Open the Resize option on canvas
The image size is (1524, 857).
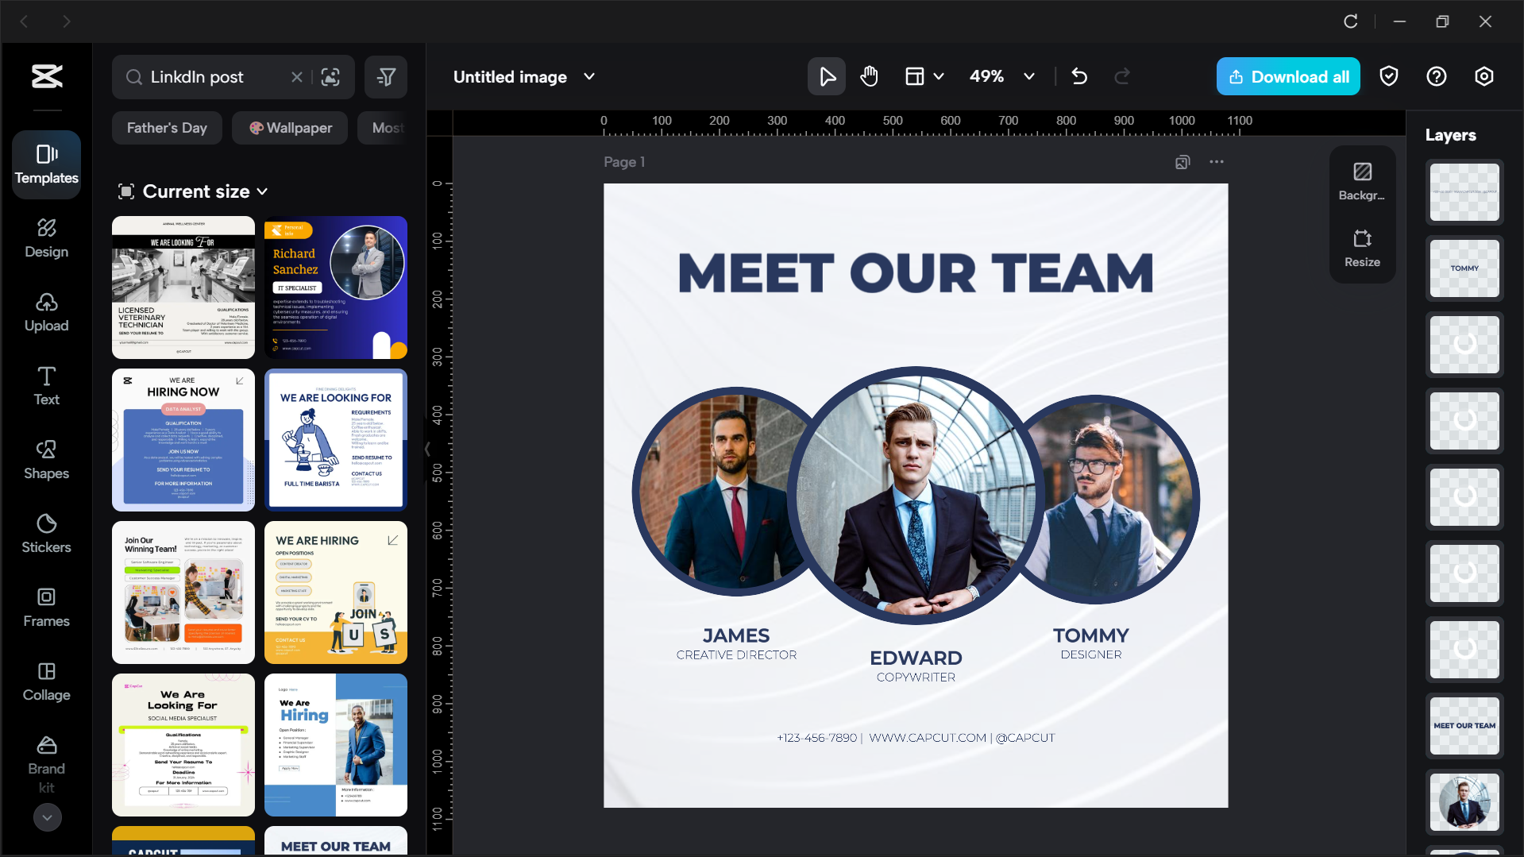tap(1361, 247)
